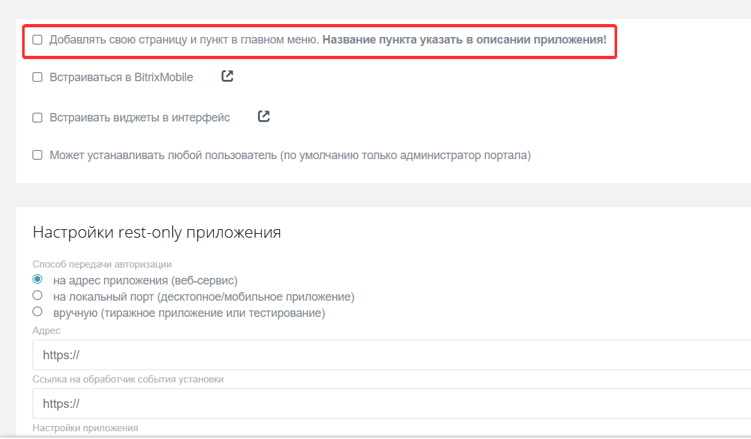Select radio 'на адрес приложения (веб-сервис)'
This screenshot has height=439, width=751.
coord(36,278)
